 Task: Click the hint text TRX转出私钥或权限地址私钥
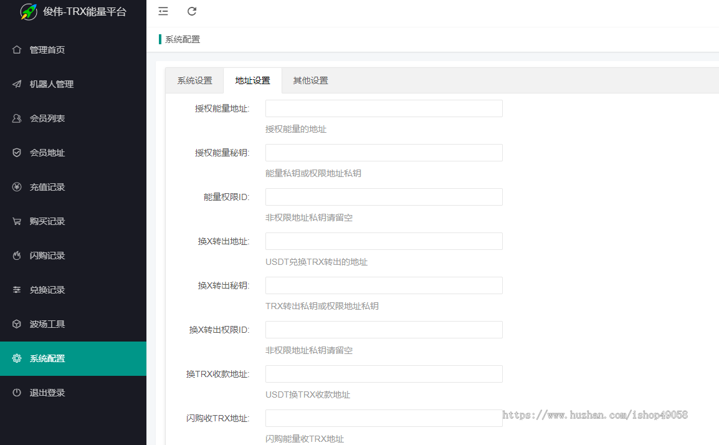tap(322, 306)
